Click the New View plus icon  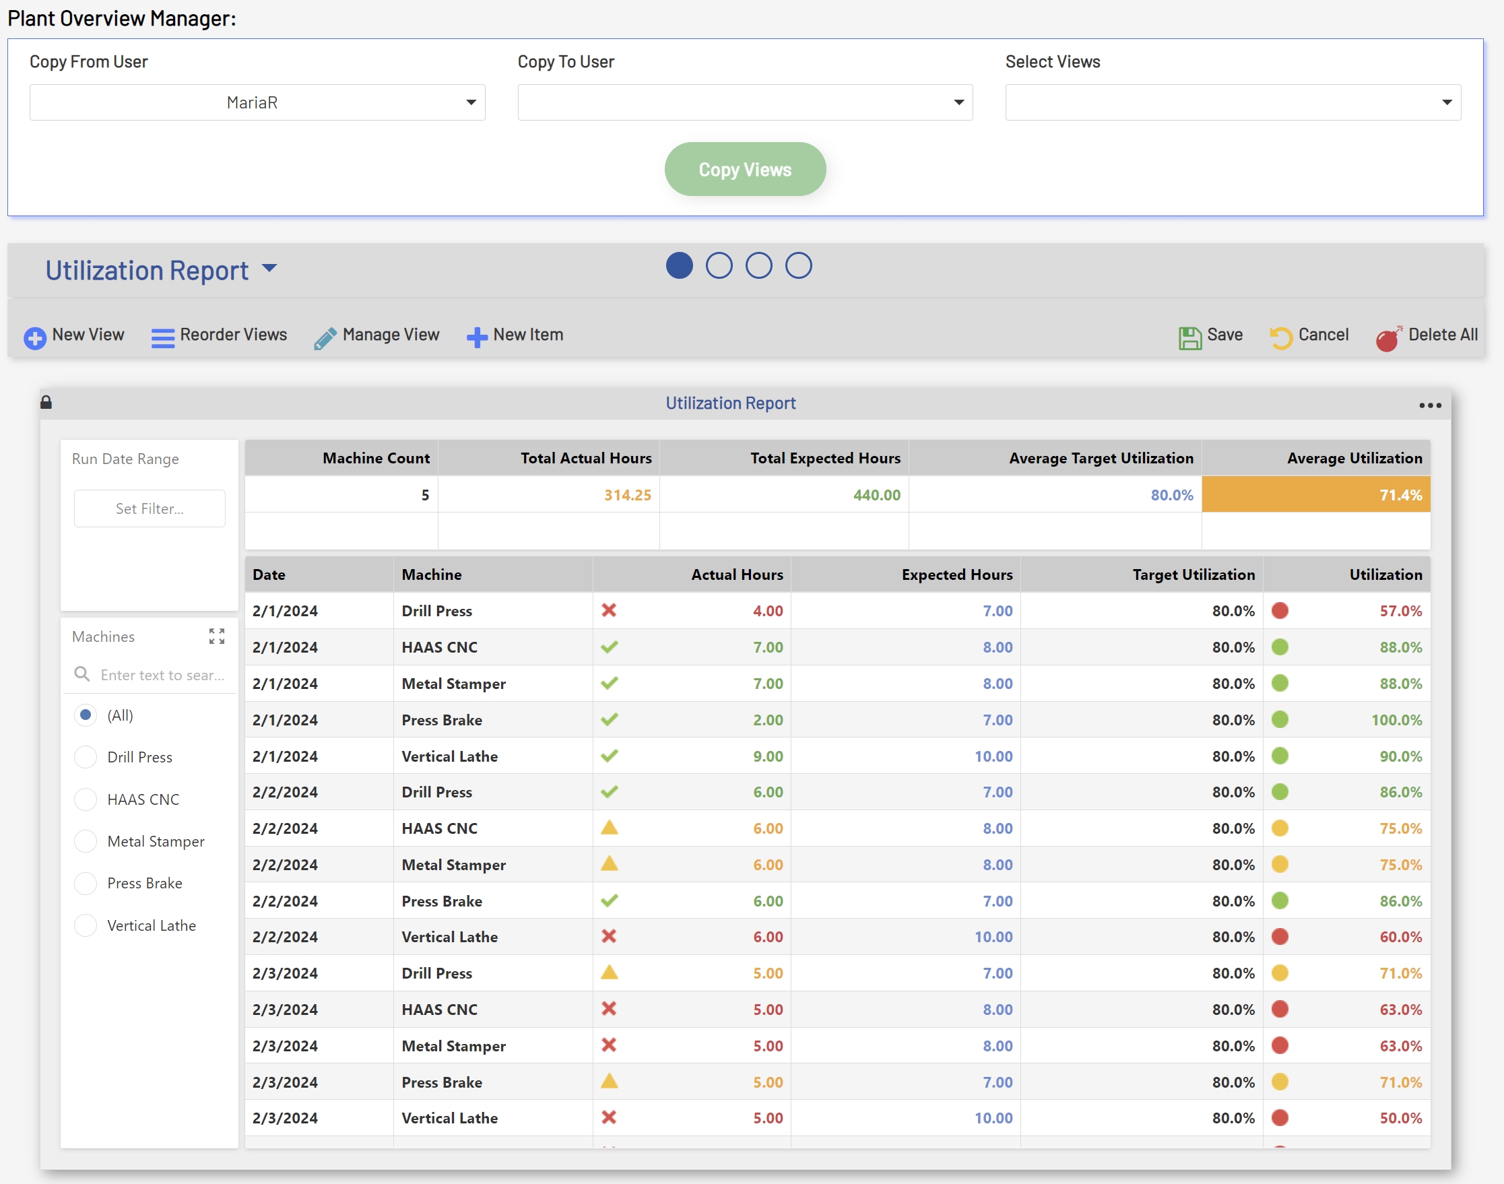point(34,337)
